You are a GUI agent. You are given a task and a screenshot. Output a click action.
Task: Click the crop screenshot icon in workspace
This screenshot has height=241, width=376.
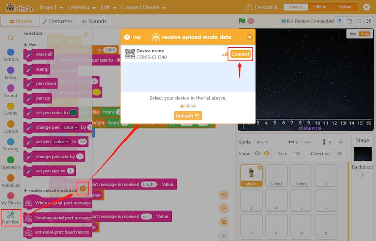coord(224,222)
